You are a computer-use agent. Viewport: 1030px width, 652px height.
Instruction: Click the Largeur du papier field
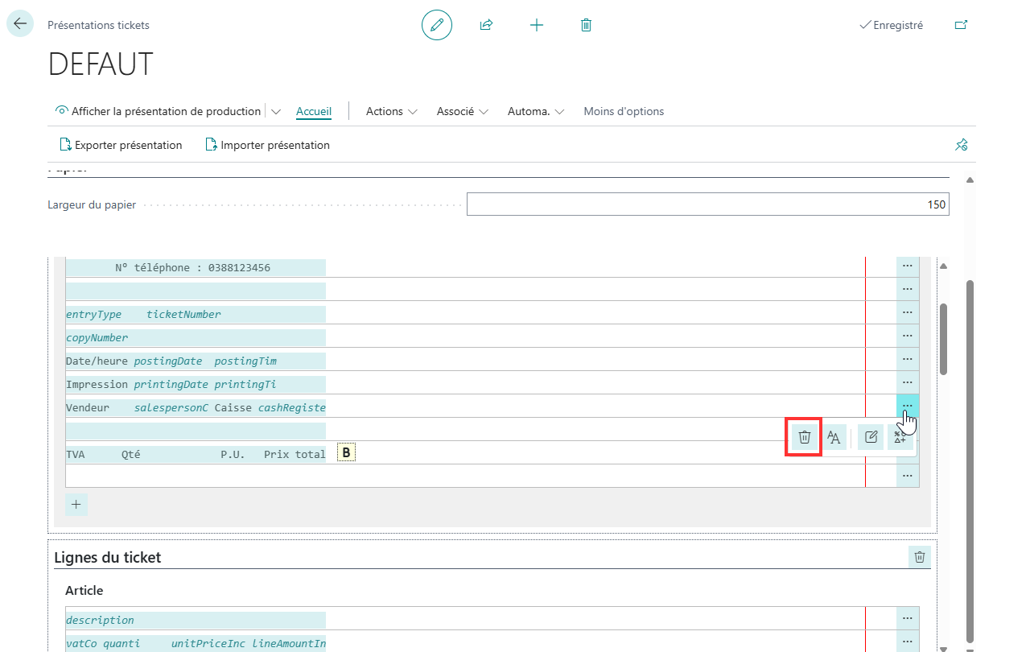pyautogui.click(x=708, y=204)
